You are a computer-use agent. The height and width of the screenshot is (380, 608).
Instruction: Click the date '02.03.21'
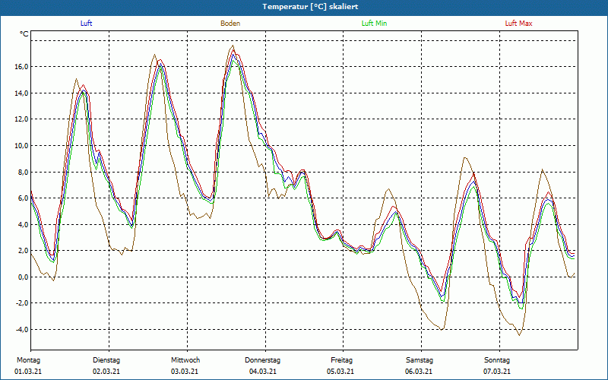pyautogui.click(x=106, y=372)
